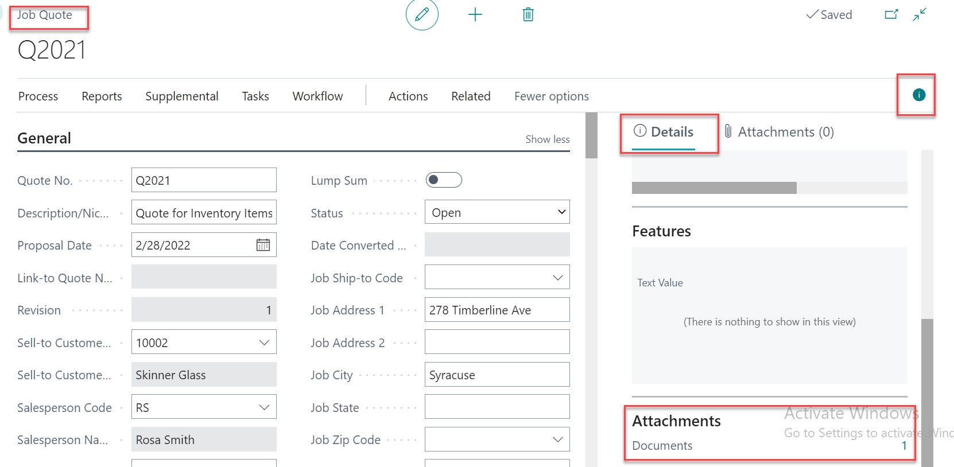
Task: Click the collapse page arrows icon
Action: [920, 15]
